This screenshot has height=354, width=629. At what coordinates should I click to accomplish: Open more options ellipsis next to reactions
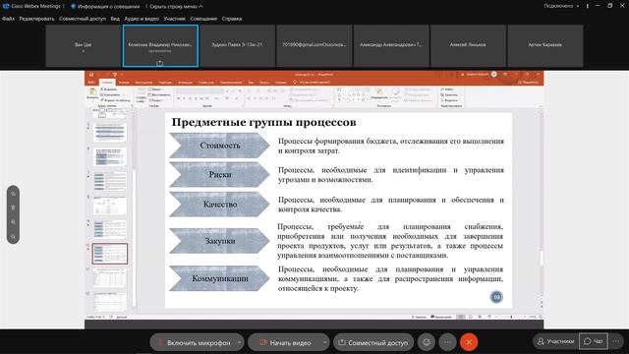point(447,342)
